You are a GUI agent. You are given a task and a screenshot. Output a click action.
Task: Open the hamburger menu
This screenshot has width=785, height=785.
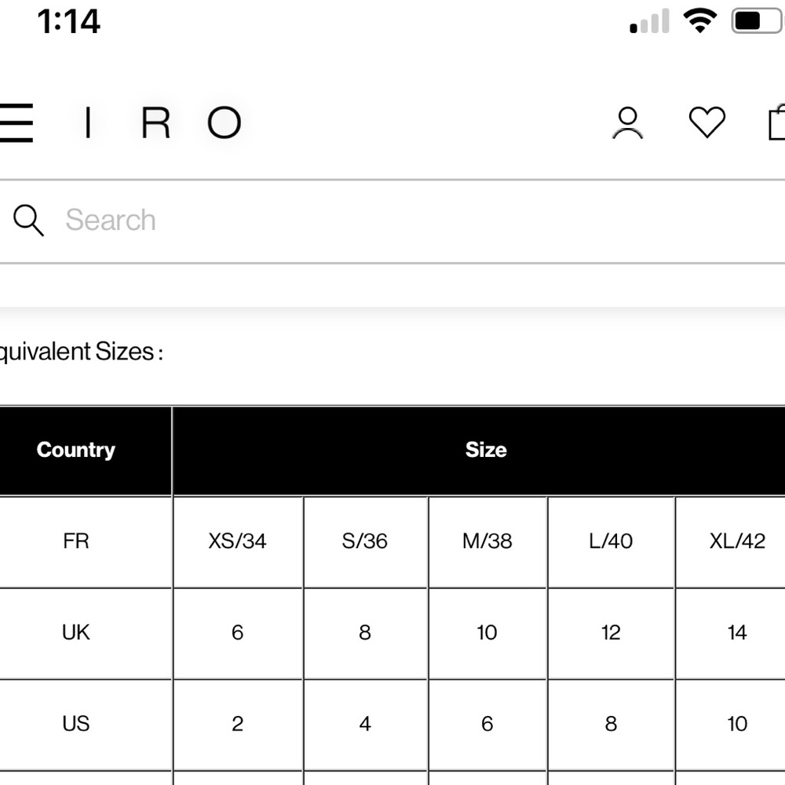click(x=16, y=122)
